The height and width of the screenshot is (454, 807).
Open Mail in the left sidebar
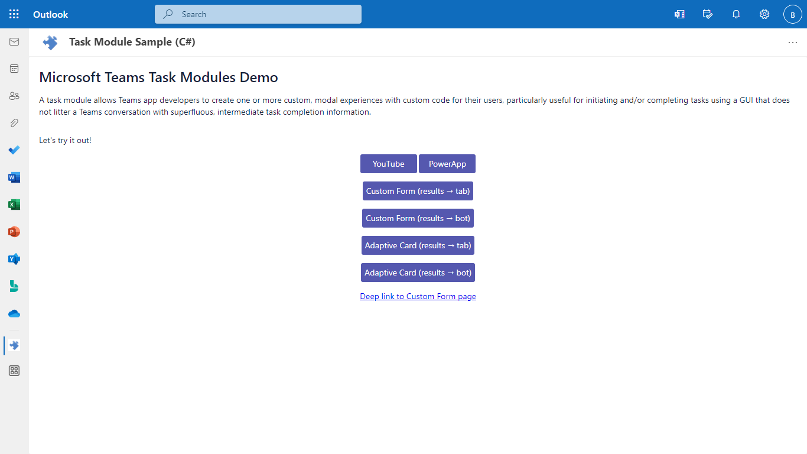click(14, 42)
